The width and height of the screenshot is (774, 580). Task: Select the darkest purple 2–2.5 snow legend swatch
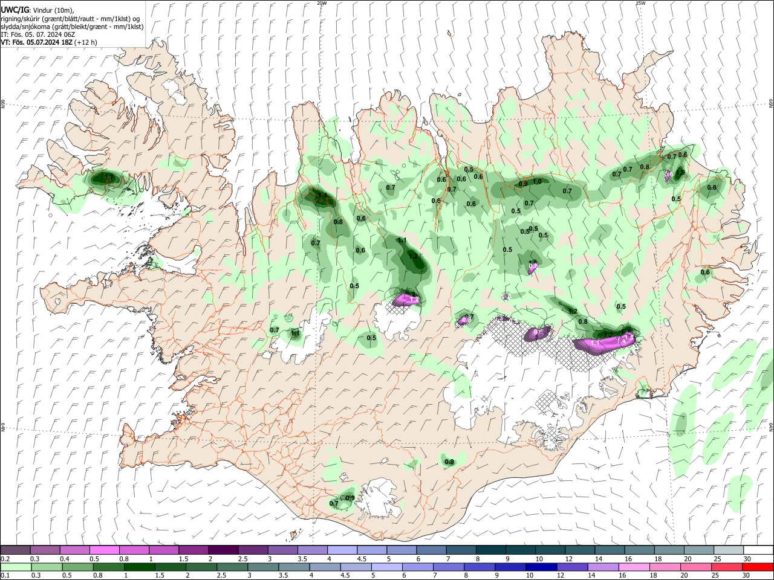[223, 550]
